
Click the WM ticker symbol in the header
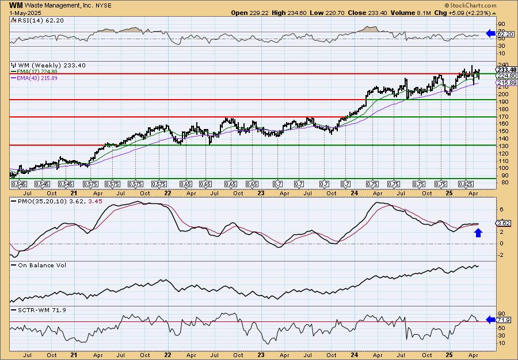(x=16, y=5)
